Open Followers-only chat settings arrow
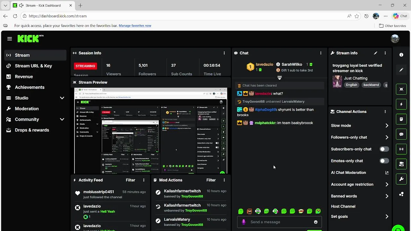This screenshot has height=231, width=411. [387, 137]
